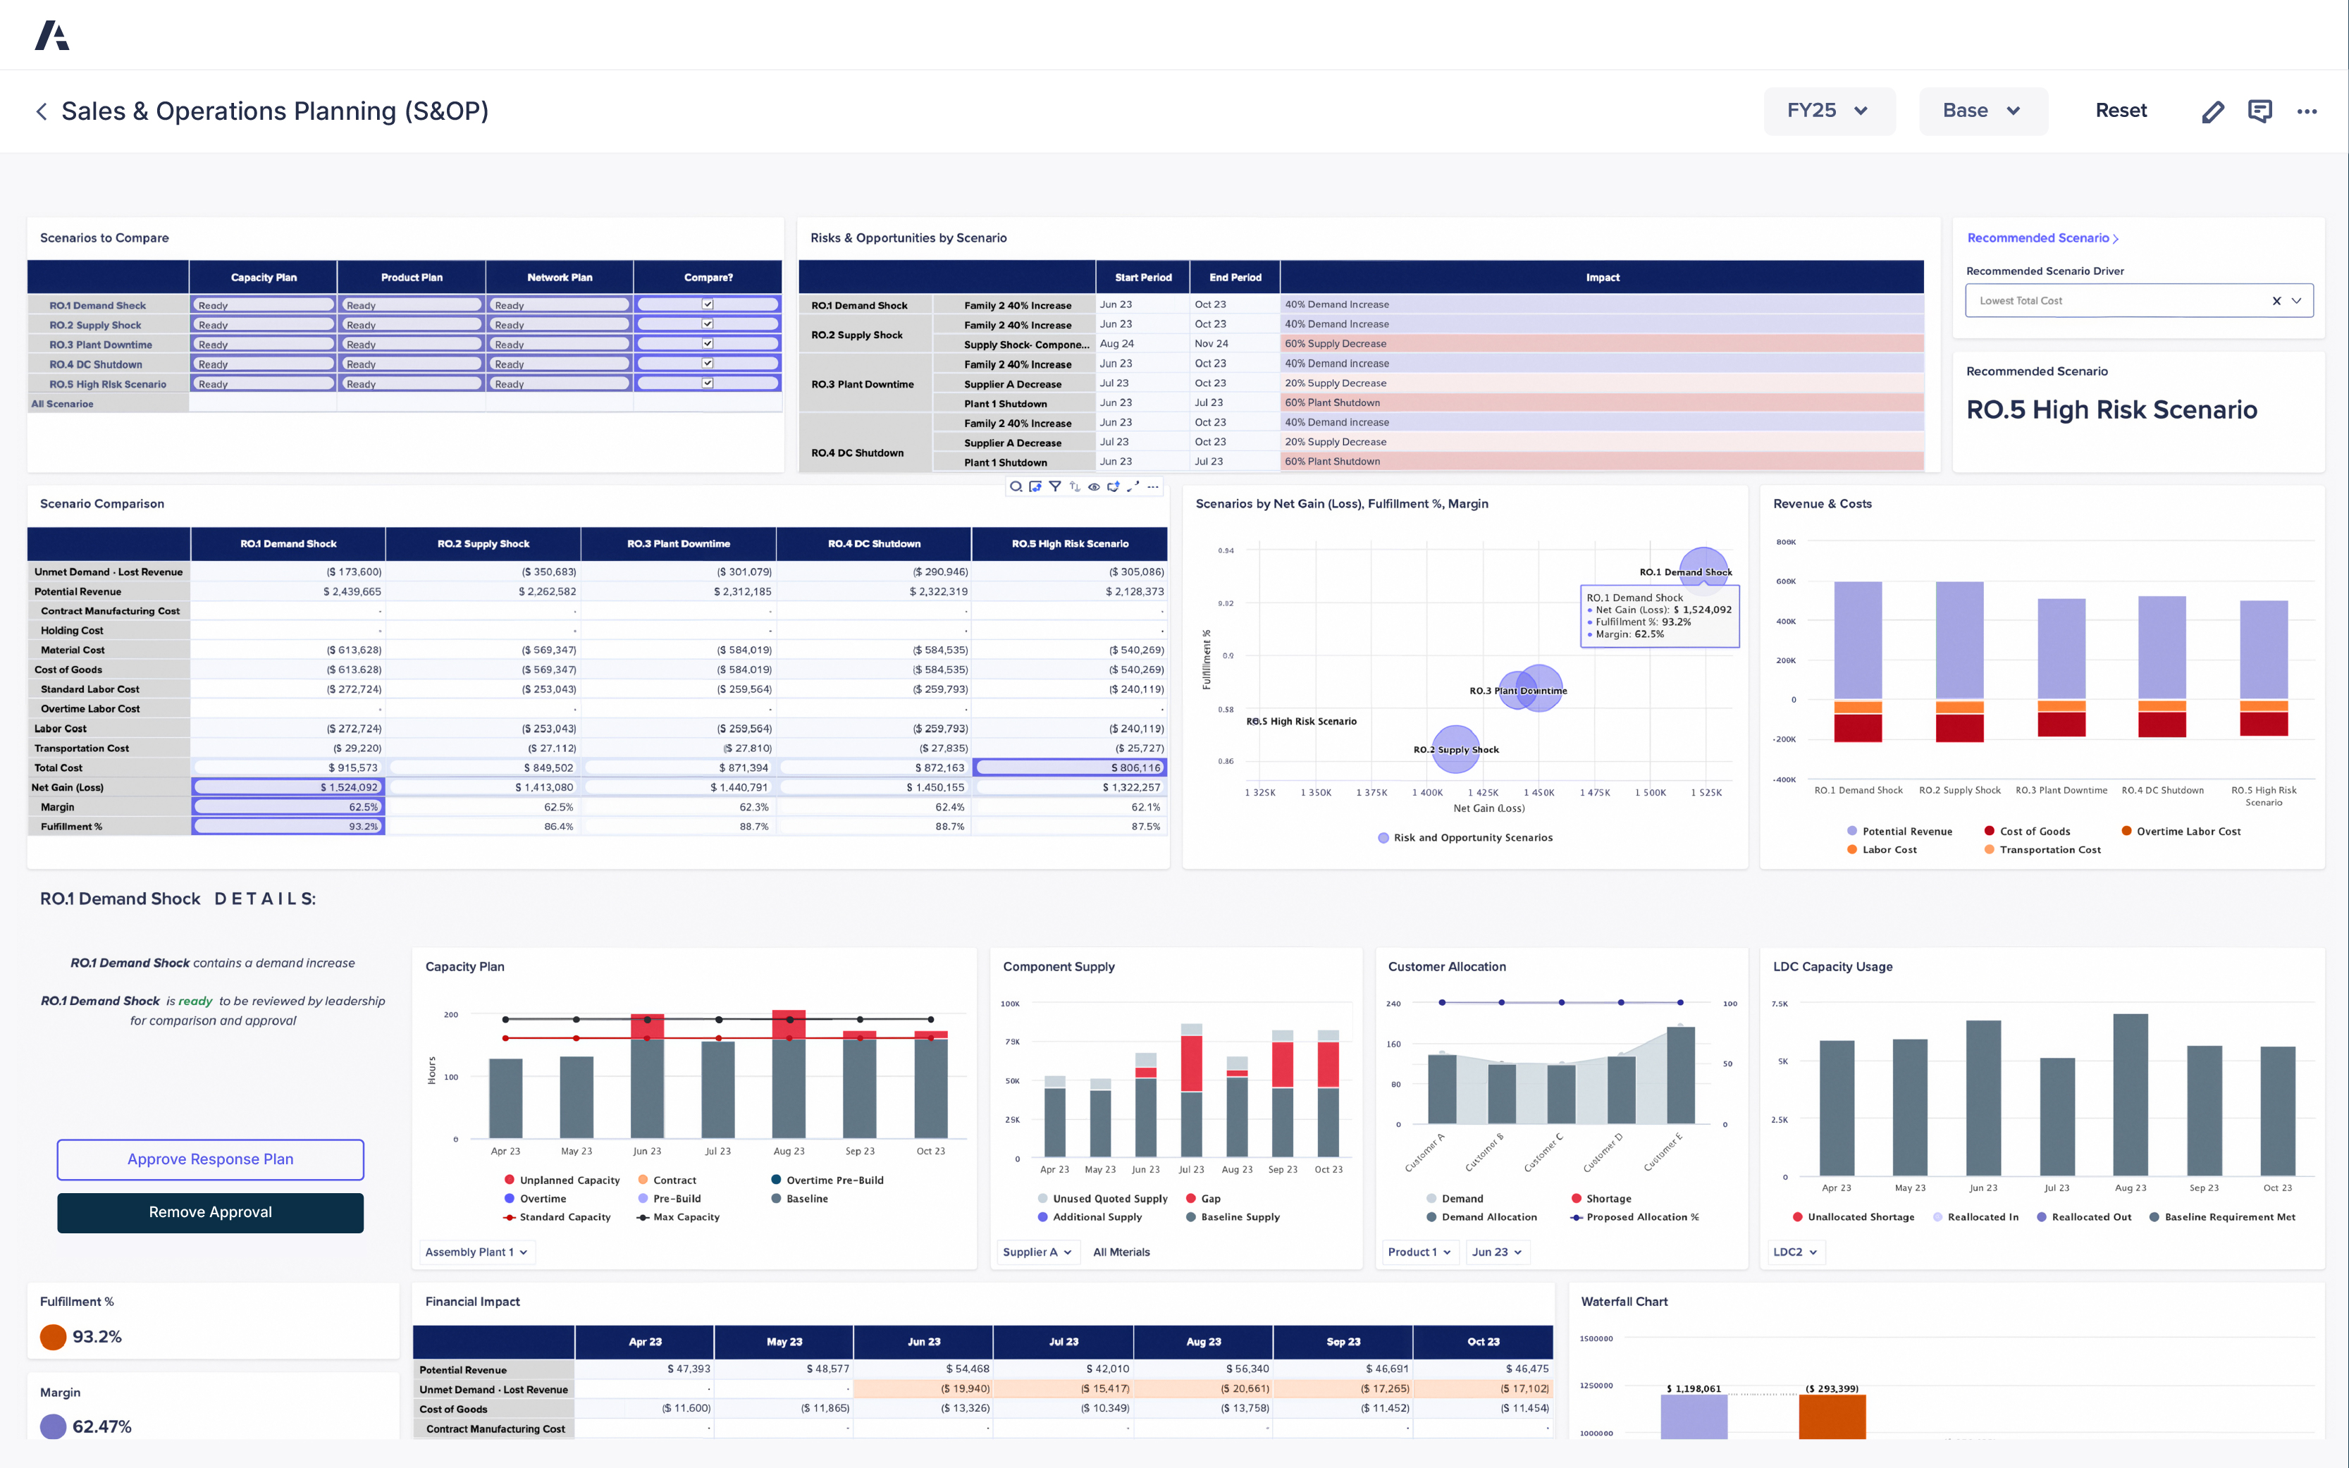Click the sort icon in the Scenario Comparison toolbar
This screenshot has height=1468, width=2349.
tap(1075, 486)
